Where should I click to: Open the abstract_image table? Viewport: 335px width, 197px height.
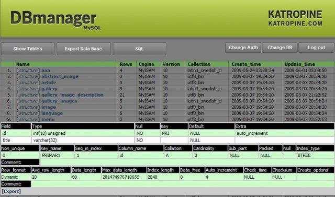(x=60, y=76)
